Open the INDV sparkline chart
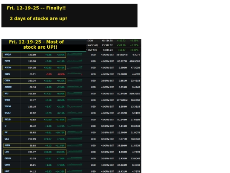Image resolution: width=230 pixels, height=173 pixels. coord(75,74)
